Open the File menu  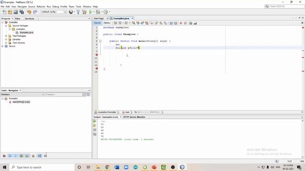click(x=2, y=7)
